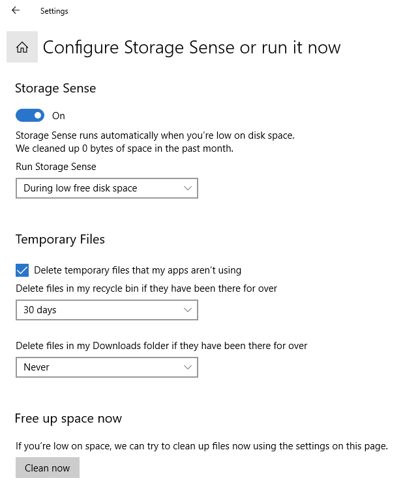Click the "Settings" window title text
This screenshot has height=491, width=403.
[54, 11]
